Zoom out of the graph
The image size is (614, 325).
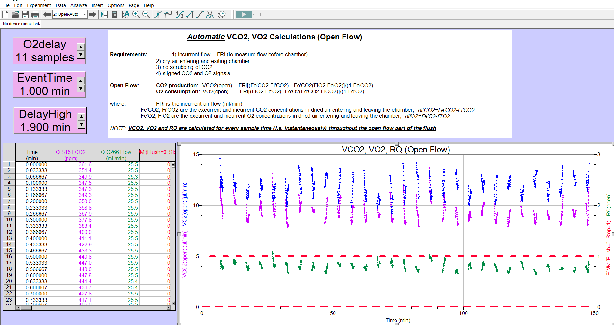146,14
